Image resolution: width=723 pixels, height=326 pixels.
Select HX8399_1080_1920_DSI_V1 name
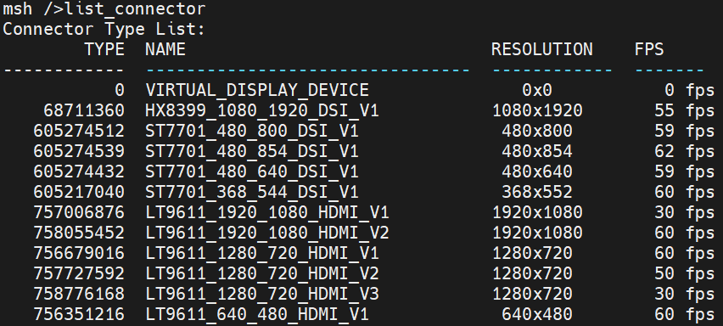click(262, 110)
